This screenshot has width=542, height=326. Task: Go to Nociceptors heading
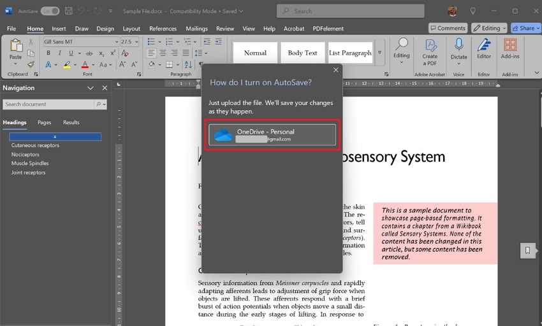[x=26, y=154]
